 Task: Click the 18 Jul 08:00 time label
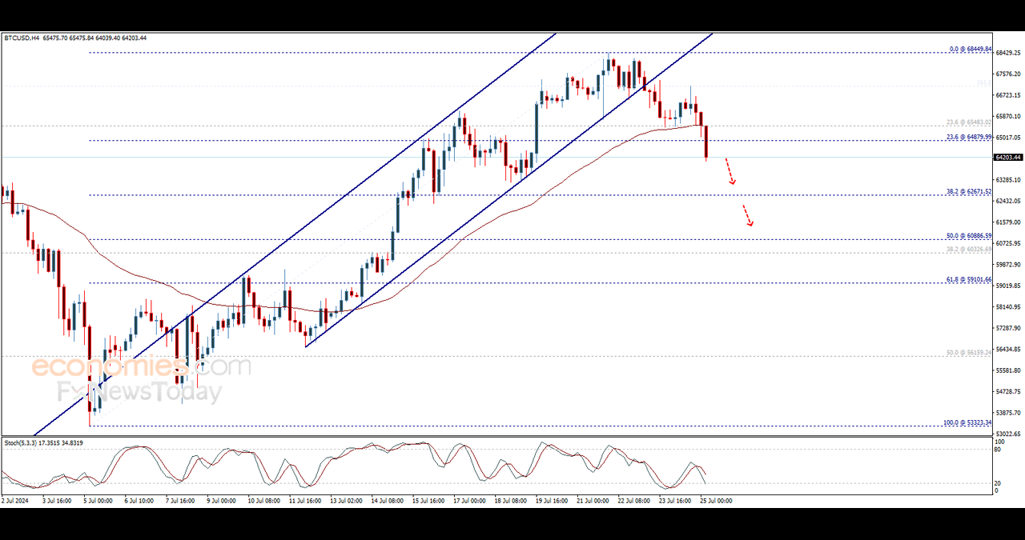511,501
